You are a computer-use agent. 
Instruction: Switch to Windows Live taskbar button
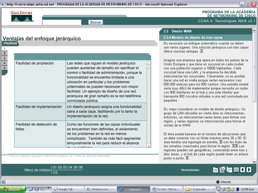point(101,189)
